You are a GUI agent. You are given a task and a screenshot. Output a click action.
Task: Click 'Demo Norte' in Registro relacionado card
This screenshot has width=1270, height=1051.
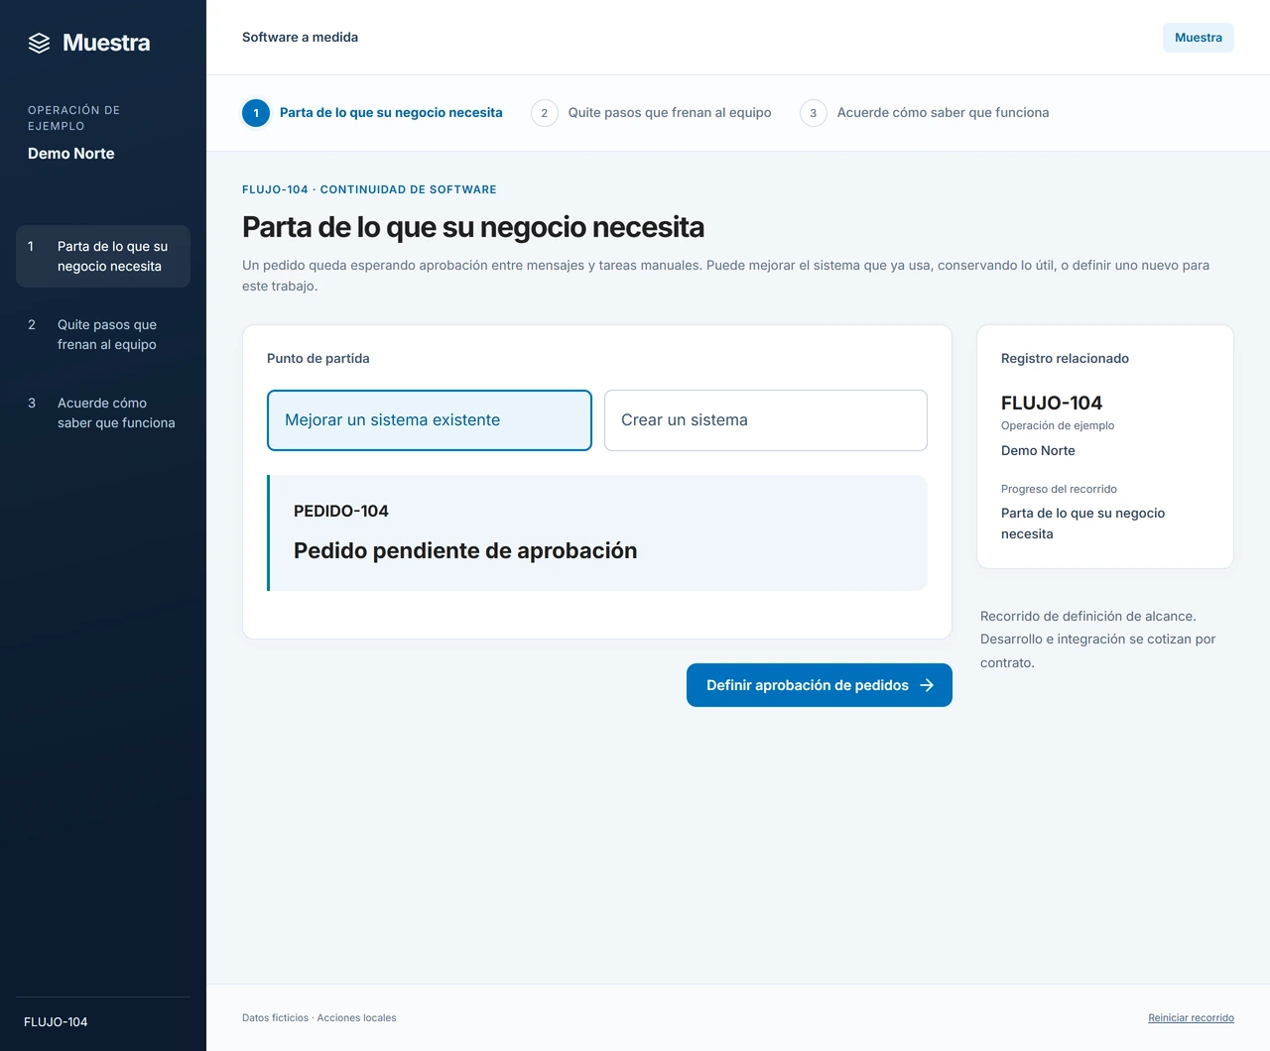(1038, 451)
